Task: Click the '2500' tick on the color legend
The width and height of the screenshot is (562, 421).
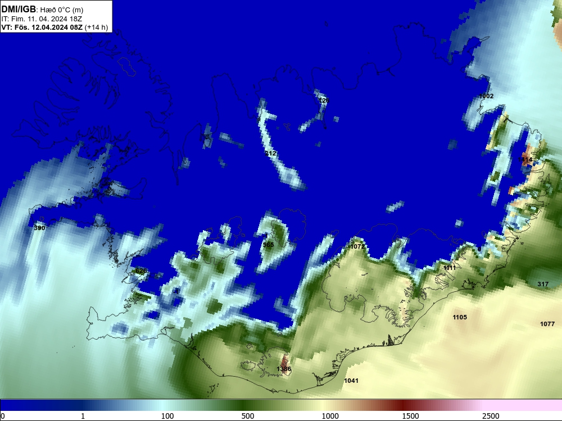Action: [x=491, y=416]
